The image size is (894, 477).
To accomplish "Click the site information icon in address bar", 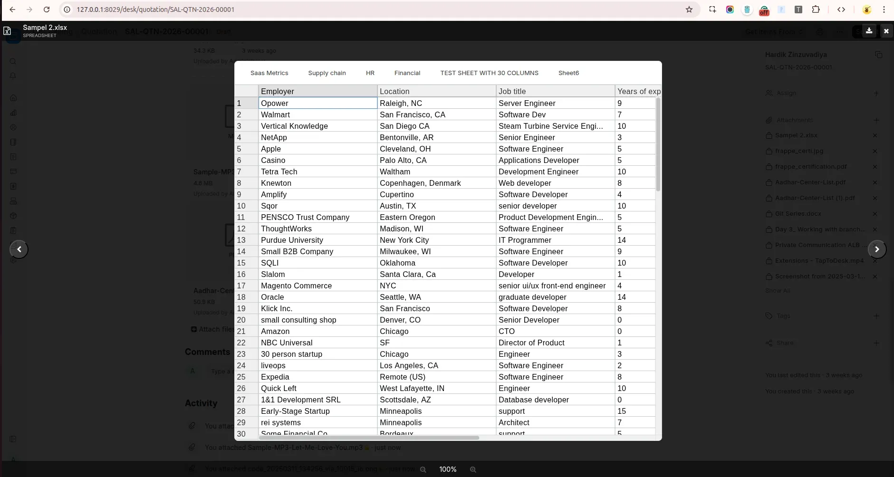I will [x=67, y=10].
